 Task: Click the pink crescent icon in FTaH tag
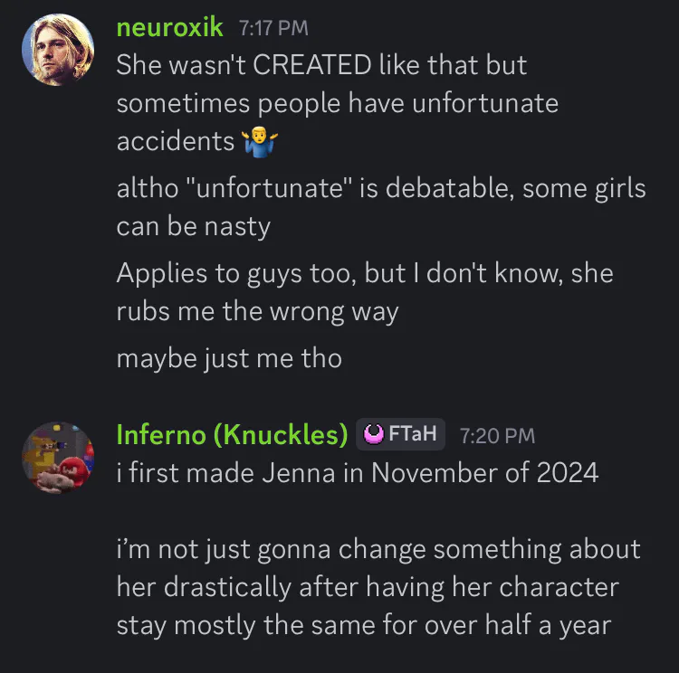[373, 433]
